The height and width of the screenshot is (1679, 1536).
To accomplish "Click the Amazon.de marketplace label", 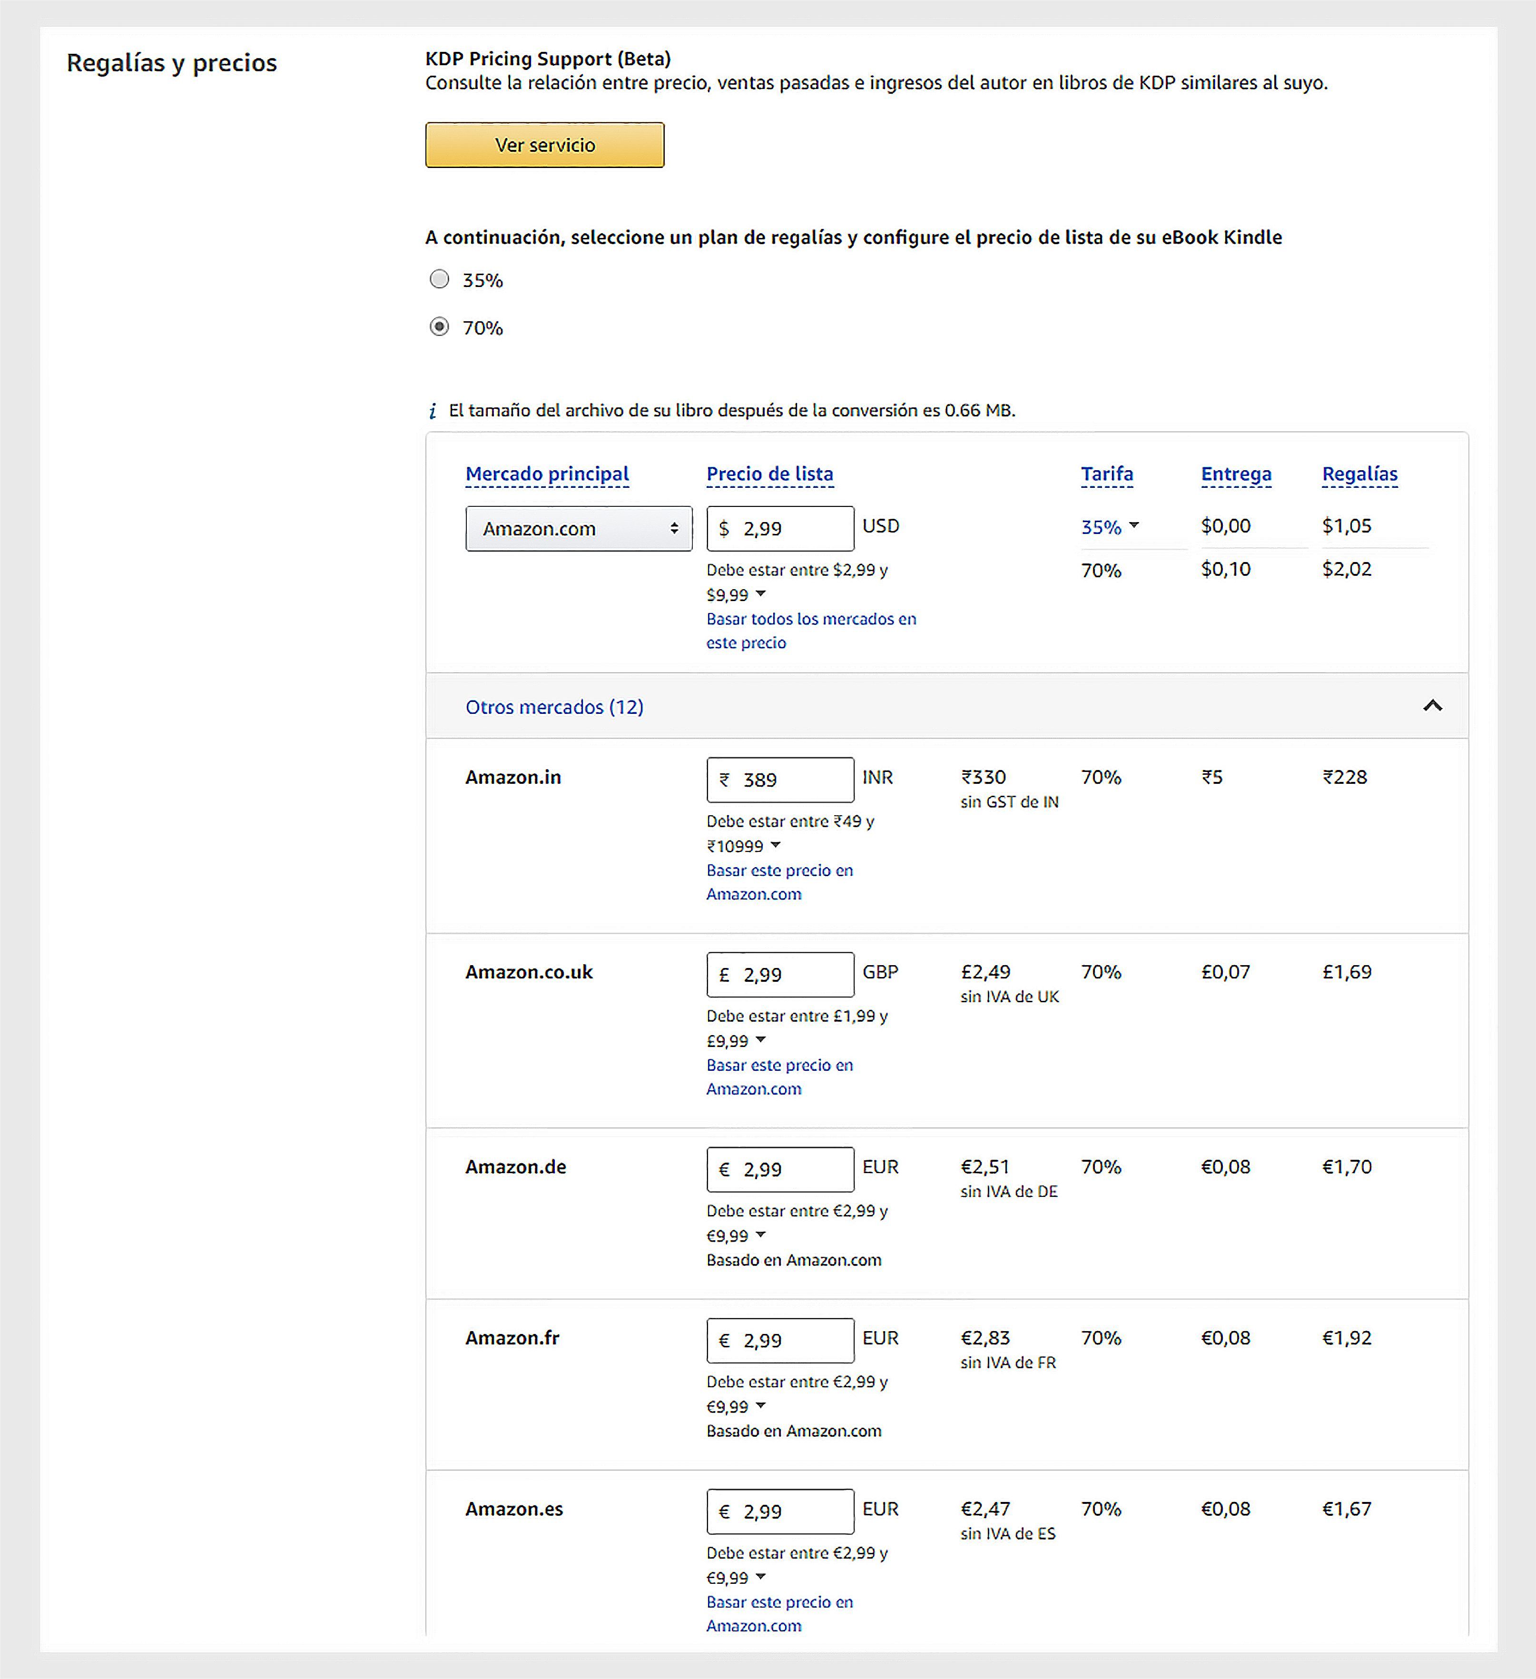I will coord(515,1167).
